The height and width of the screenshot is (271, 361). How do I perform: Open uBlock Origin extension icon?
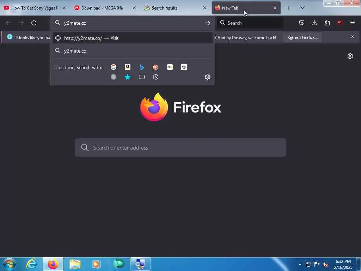click(340, 23)
